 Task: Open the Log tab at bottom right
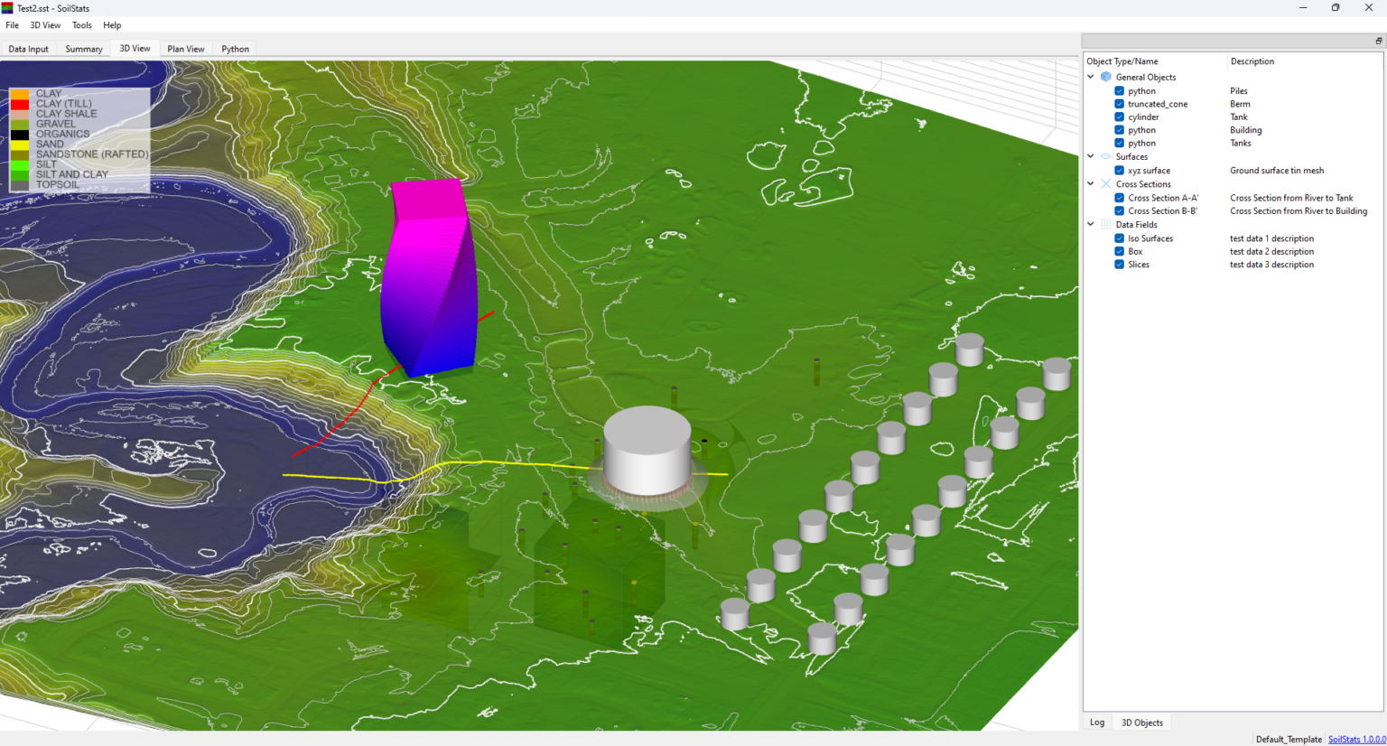[x=1096, y=722]
